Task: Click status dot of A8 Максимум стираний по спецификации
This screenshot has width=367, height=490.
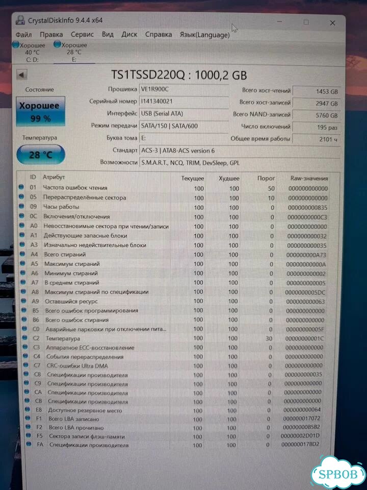Action: (x=24, y=291)
